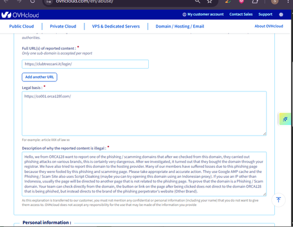This screenshot has height=227, width=293.
Task: Click the 'Full URL(s) of reported content' label
Action: coord(49,49)
